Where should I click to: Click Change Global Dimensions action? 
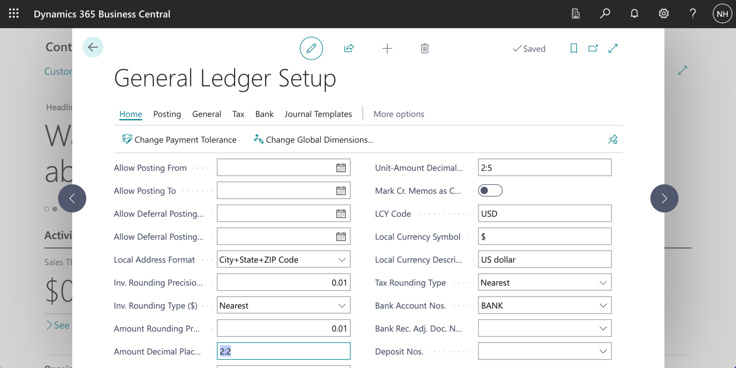tap(313, 140)
